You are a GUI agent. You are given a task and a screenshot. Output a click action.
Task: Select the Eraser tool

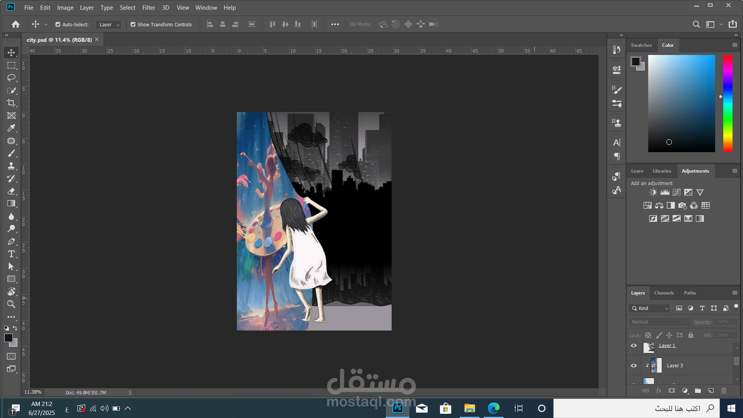[x=11, y=191]
